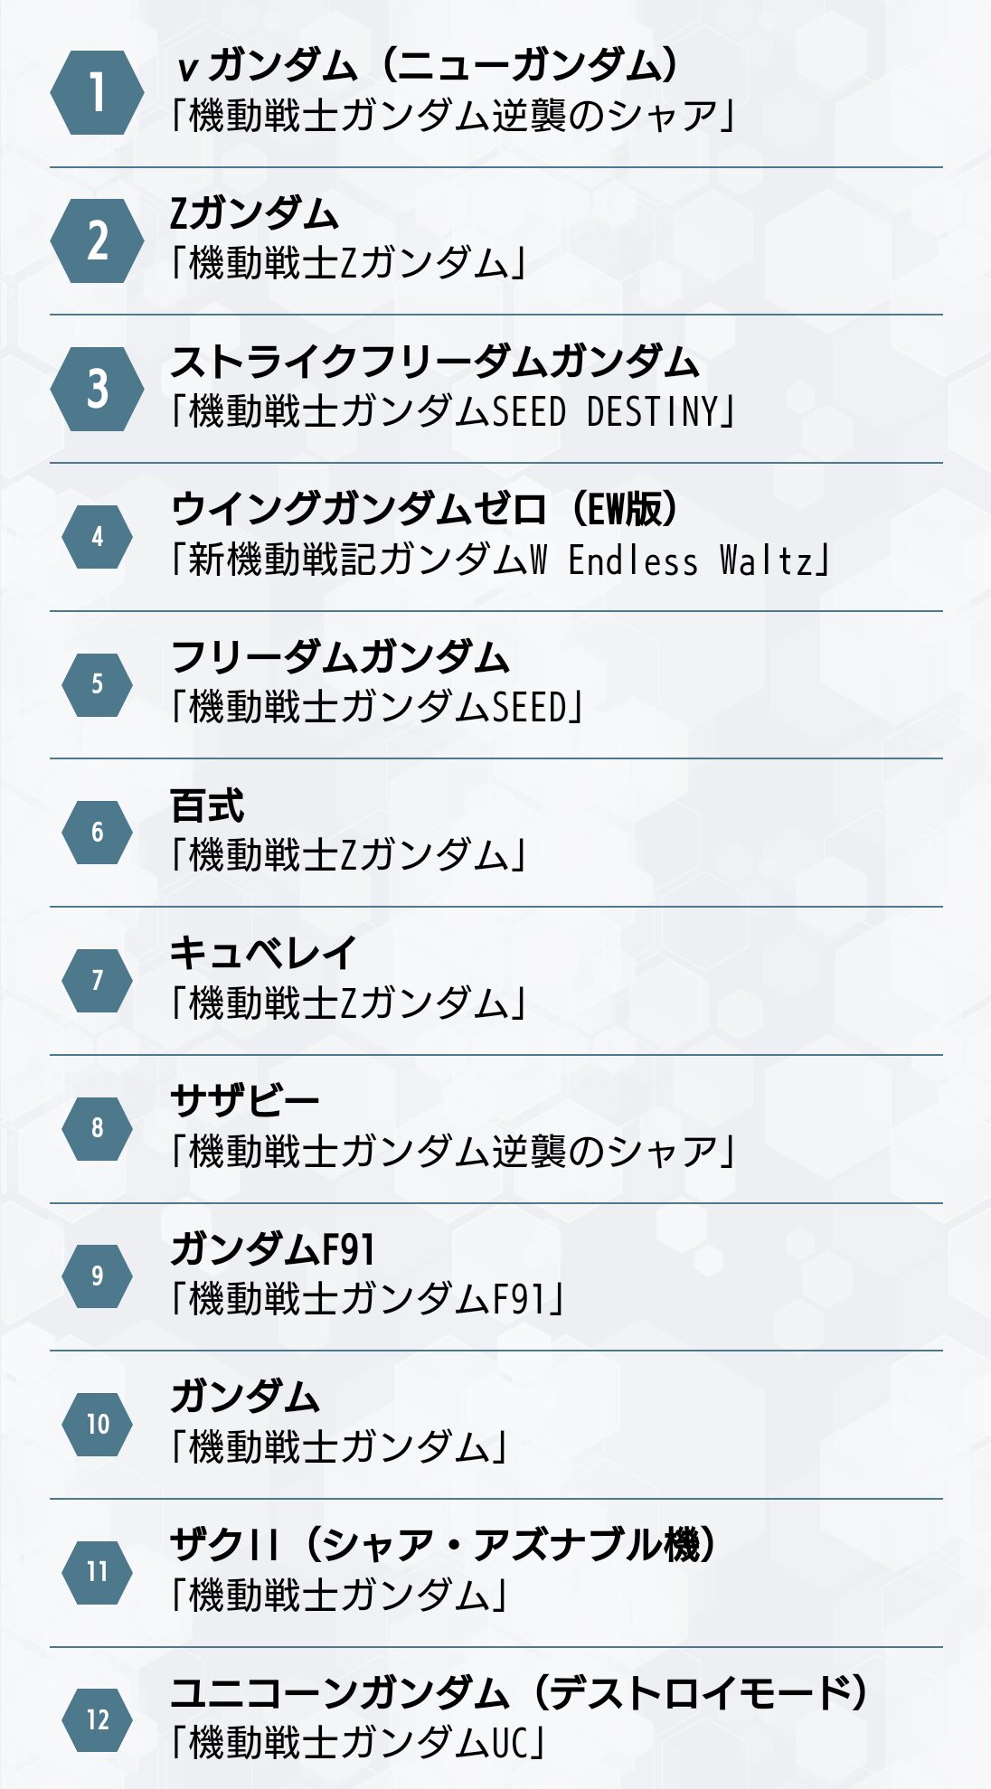
Task: Click the キュベレイ entry title
Action: coord(263,953)
